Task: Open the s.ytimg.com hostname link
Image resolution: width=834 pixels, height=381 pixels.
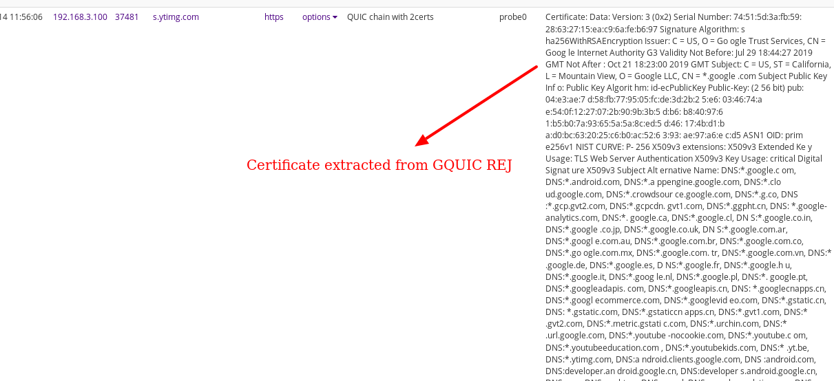Action: tap(176, 17)
